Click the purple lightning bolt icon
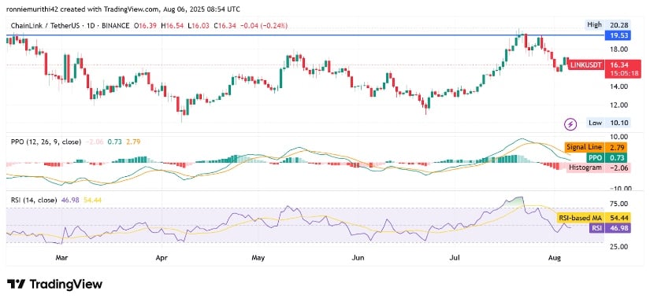 click(571, 123)
